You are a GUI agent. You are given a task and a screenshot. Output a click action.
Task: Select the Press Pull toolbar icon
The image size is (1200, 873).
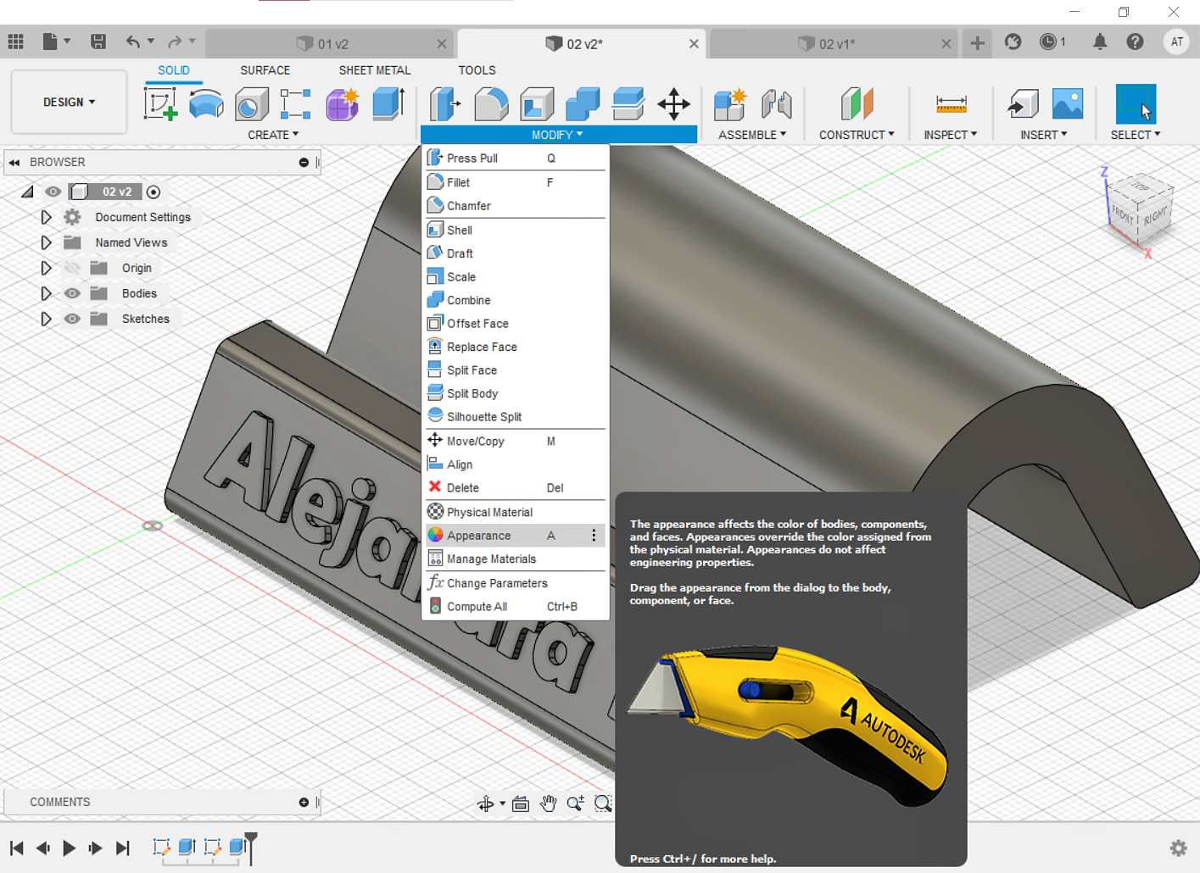pos(445,104)
